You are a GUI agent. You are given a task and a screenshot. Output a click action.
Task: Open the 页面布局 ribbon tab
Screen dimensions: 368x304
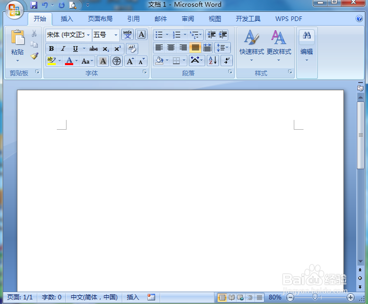coord(100,19)
